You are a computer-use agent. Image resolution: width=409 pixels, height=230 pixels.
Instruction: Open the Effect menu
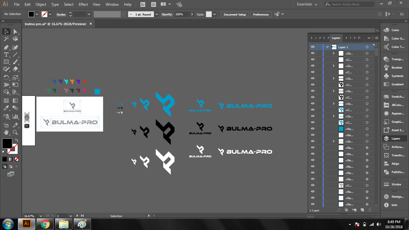click(x=83, y=4)
